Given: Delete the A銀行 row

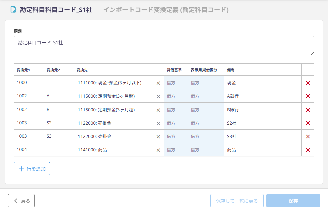Looking at the screenshot, I should [x=308, y=96].
